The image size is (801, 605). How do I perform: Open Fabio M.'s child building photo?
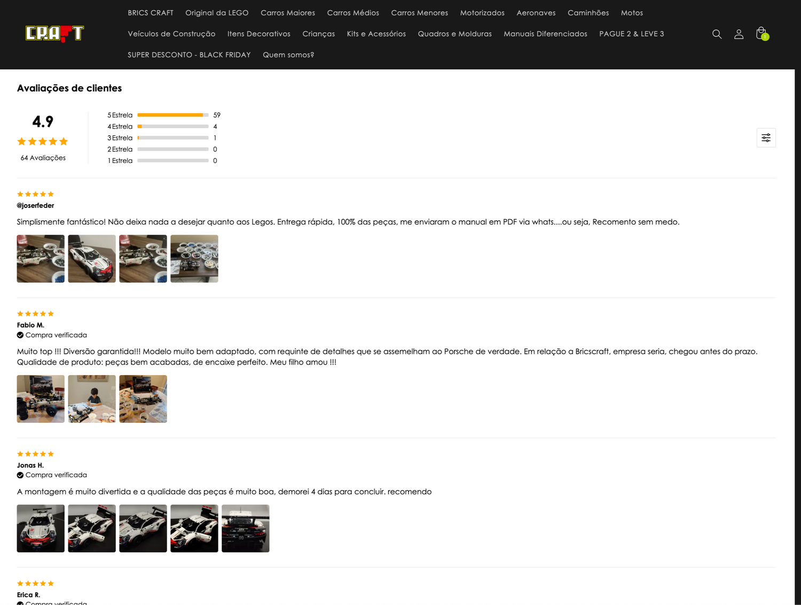[92, 399]
